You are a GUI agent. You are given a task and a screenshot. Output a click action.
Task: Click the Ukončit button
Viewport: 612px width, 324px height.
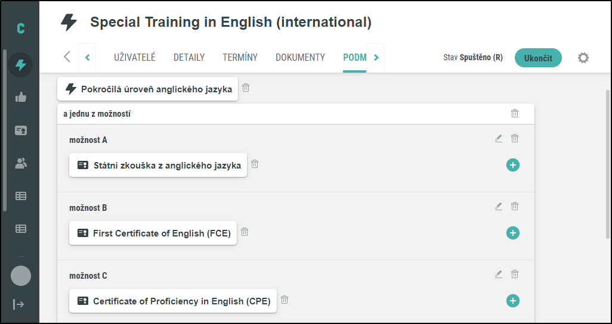click(x=538, y=58)
